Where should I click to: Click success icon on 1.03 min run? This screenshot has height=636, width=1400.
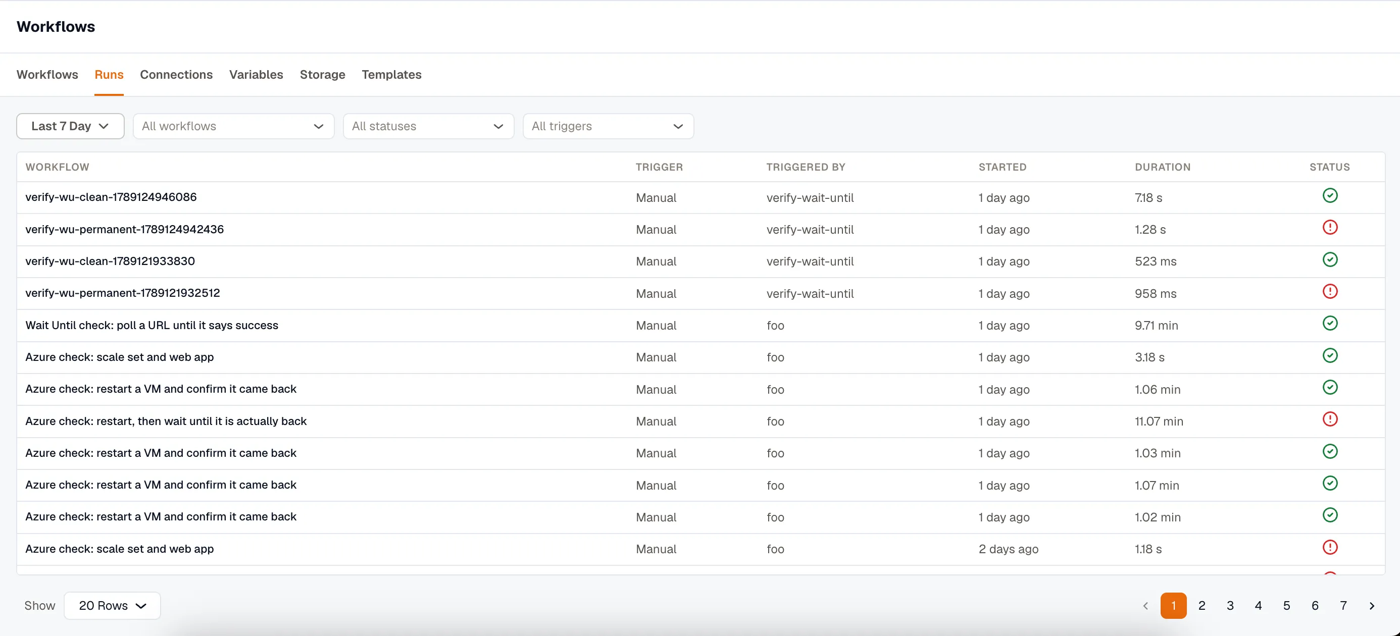(1329, 451)
